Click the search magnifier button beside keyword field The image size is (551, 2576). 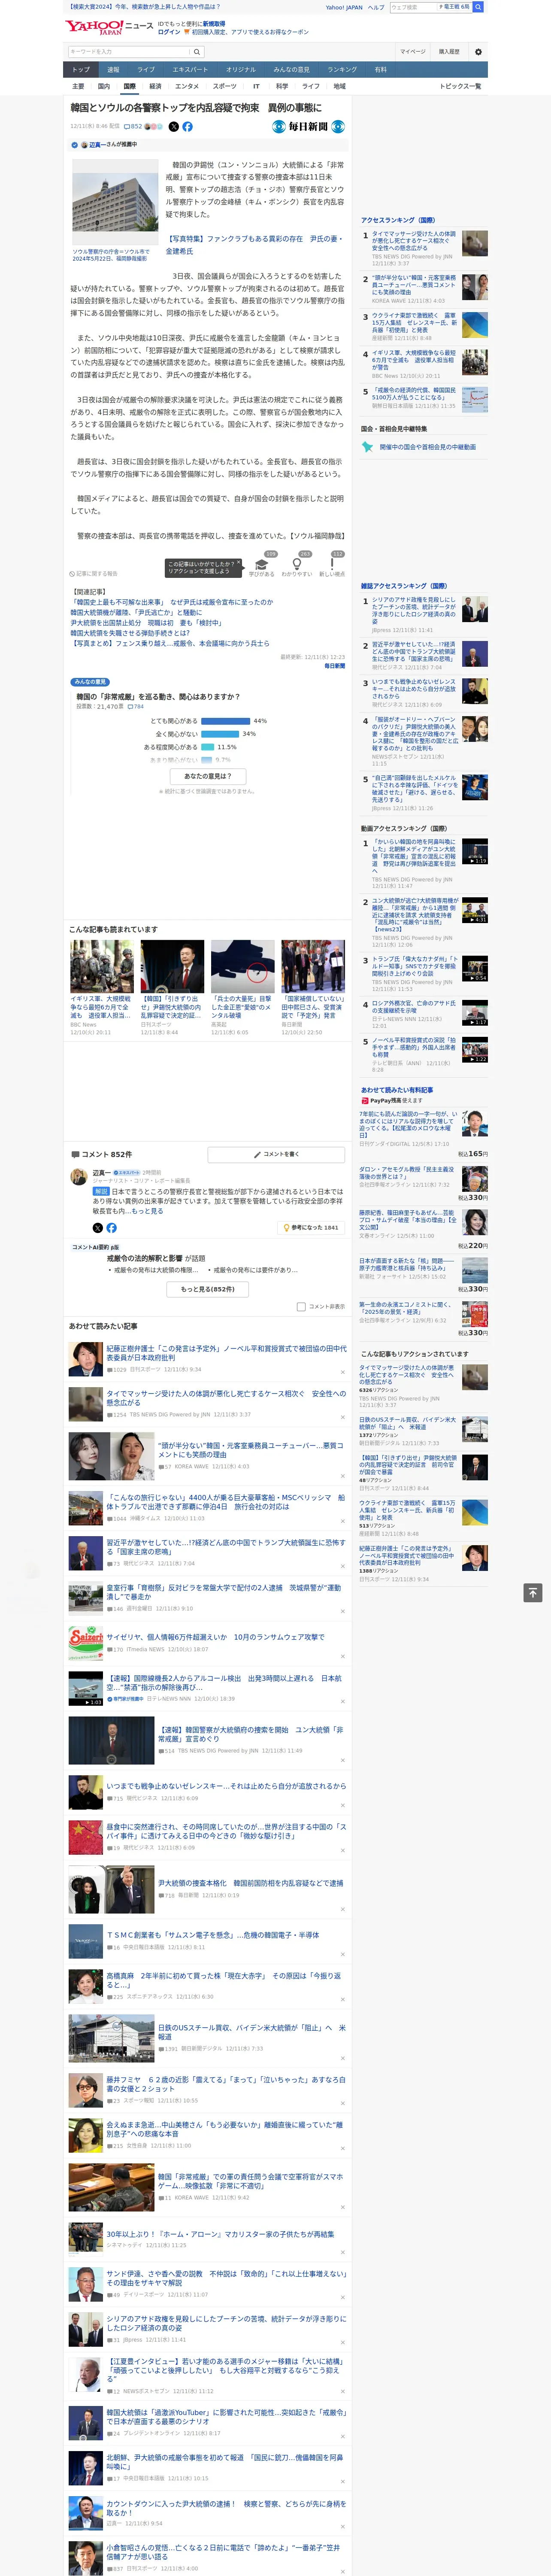197,52
